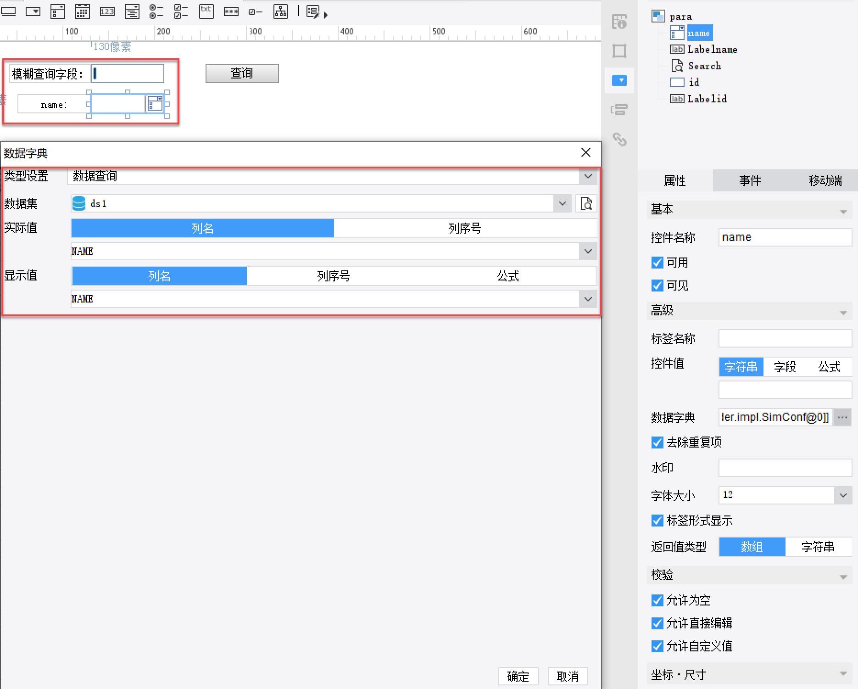Switch to the 移动端 tab
The height and width of the screenshot is (689, 858).
click(825, 180)
